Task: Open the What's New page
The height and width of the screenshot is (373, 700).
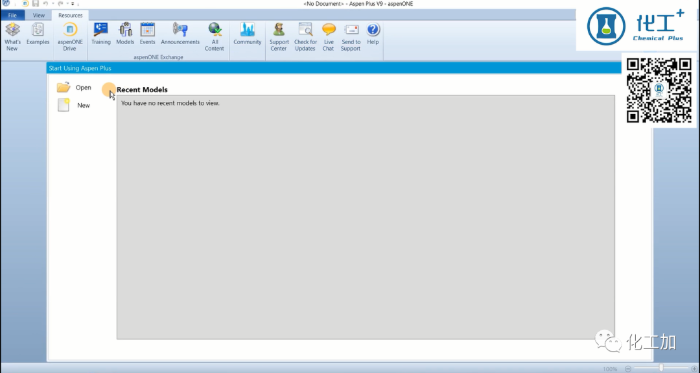Action: (x=12, y=36)
